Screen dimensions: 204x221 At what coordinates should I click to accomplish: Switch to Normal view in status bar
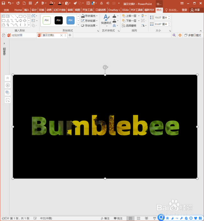(131, 218)
